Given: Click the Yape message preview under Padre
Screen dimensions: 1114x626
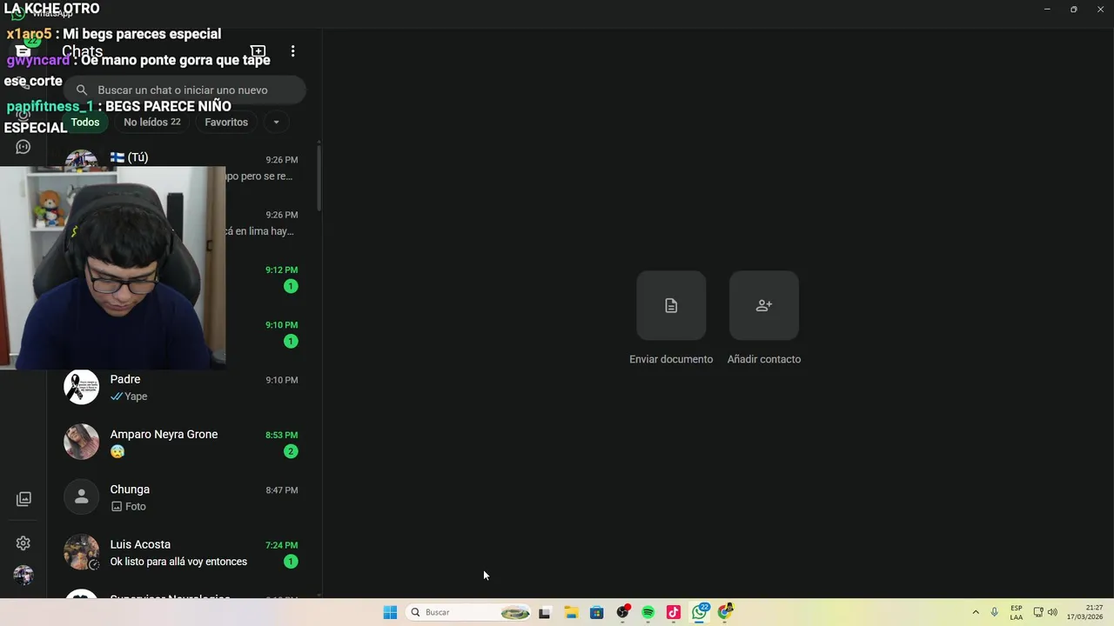Looking at the screenshot, I should click(136, 396).
